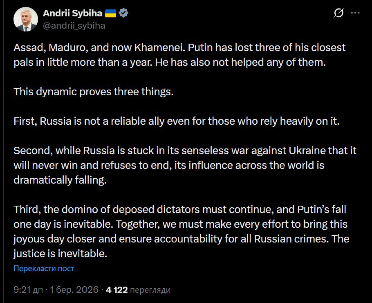Click the Ukraine flag emoji beside the name
The width and height of the screenshot is (372, 303).
point(110,13)
